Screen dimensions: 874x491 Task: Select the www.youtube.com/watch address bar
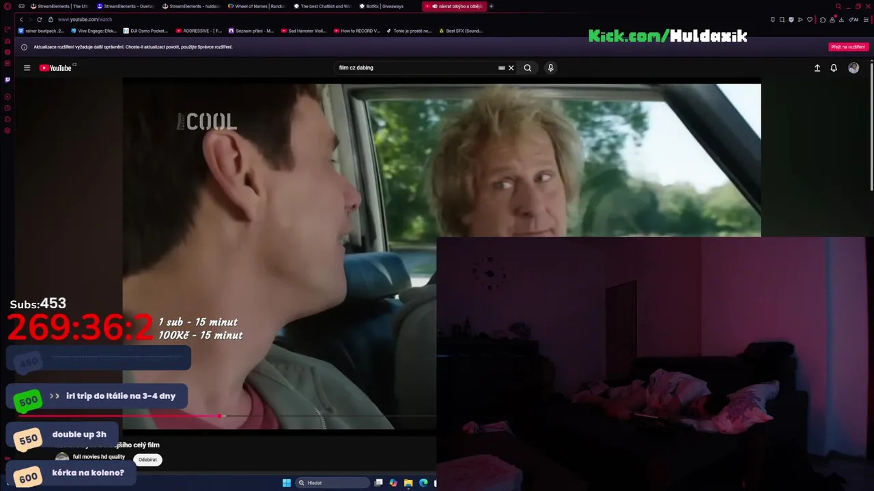85,19
